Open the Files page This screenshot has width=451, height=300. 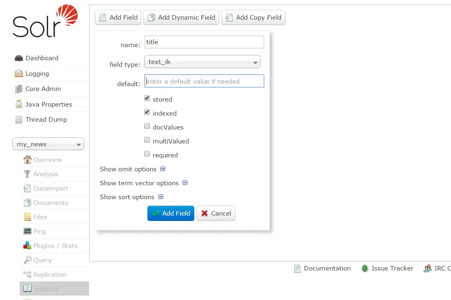(x=40, y=217)
